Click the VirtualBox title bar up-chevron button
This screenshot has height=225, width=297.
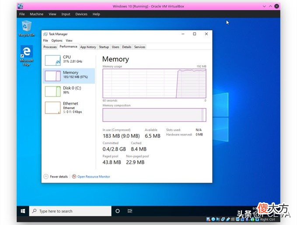click(x=270, y=6)
